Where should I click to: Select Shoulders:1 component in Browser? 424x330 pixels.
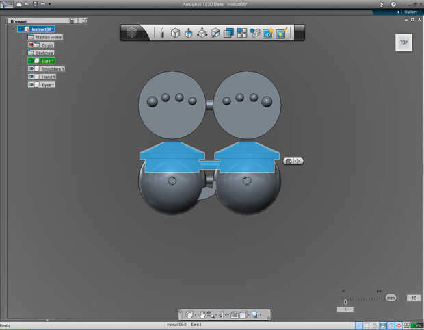tap(47, 68)
